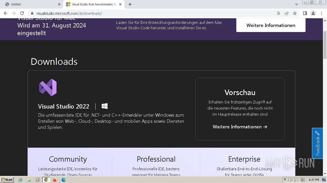Click the site lock icon in address bar
The height and width of the screenshot is (183, 327).
coord(32,13)
